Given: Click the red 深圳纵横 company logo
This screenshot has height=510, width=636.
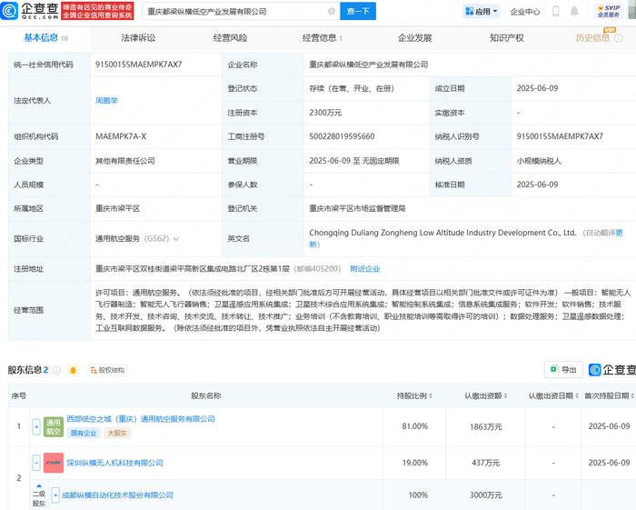Looking at the screenshot, I should (x=54, y=463).
